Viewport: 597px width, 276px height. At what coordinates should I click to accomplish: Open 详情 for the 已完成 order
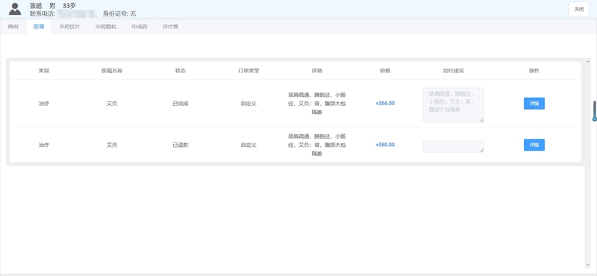point(534,103)
